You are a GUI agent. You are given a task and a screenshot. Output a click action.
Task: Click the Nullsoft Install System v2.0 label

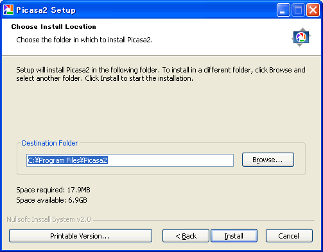(x=49, y=219)
